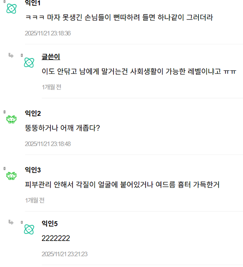Viewport: 243px width, 267px height.
Task: Click 익인2's comment text 뚱뚱하거나 어깨 개좁다?
Action: (x=62, y=128)
